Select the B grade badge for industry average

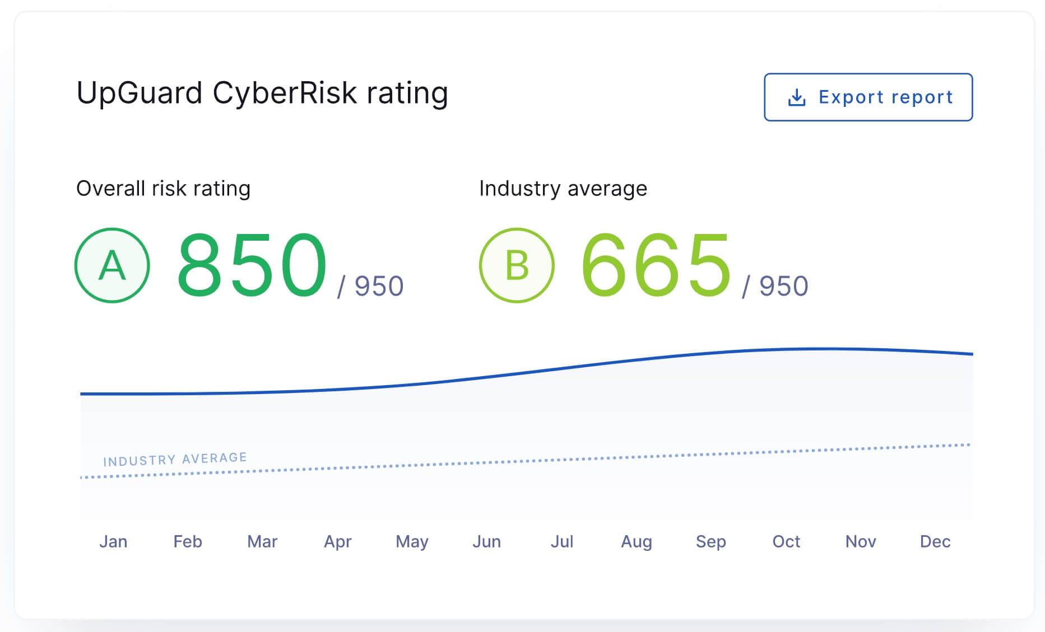[x=517, y=265]
